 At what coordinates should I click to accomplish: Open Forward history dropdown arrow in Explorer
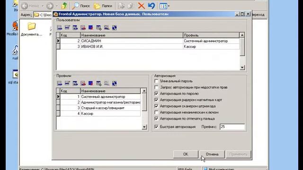click(57, 6)
